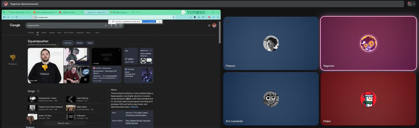Image resolution: width=419 pixels, height=128 pixels.
Task: Select the Felipe participant tile
Action: [x=368, y=99]
